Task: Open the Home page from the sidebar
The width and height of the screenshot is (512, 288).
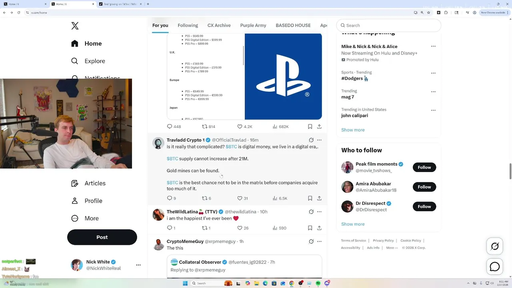Action: coord(86,44)
